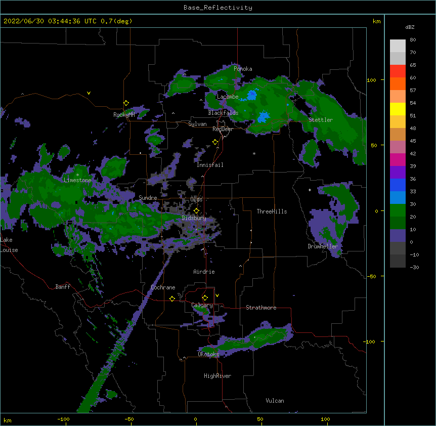The width and height of the screenshot is (436, 426).
Task: Select the yellow diamond marker under the Cochrane label
Action: pyautogui.click(x=172, y=299)
